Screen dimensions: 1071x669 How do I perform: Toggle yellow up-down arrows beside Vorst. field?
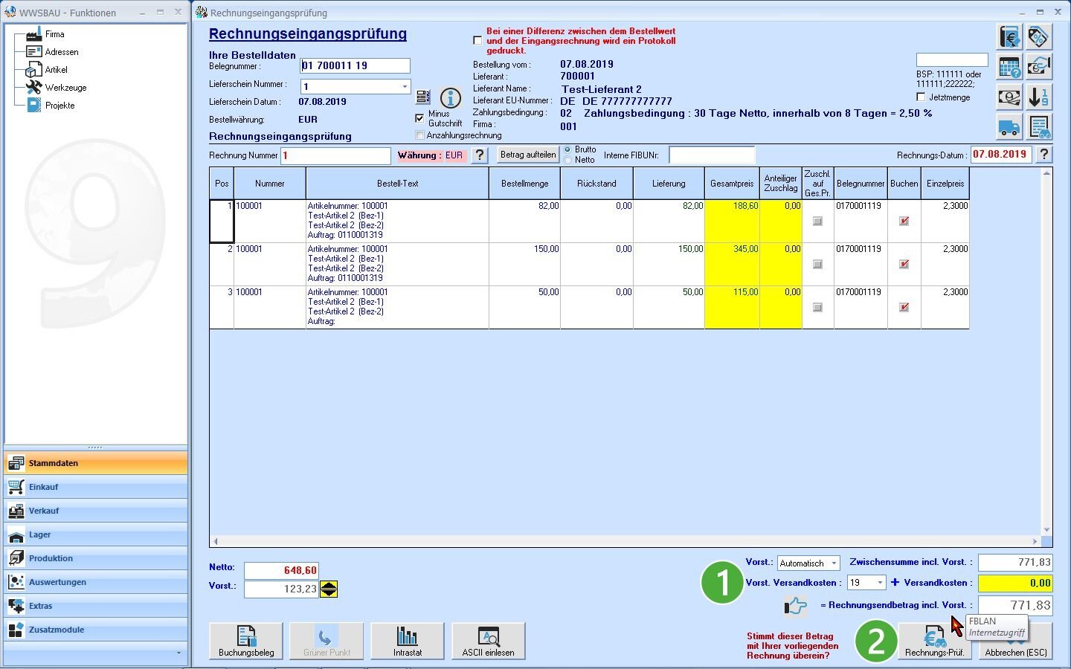click(x=329, y=589)
